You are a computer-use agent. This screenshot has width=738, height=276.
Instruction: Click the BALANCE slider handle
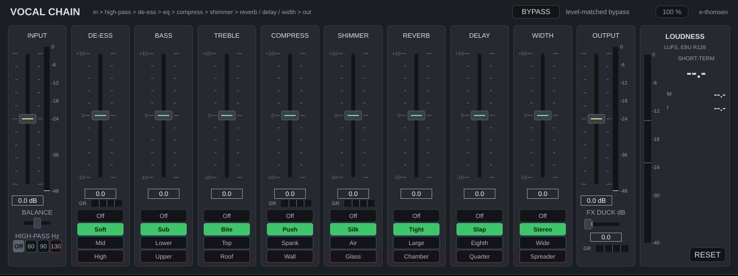37,223
